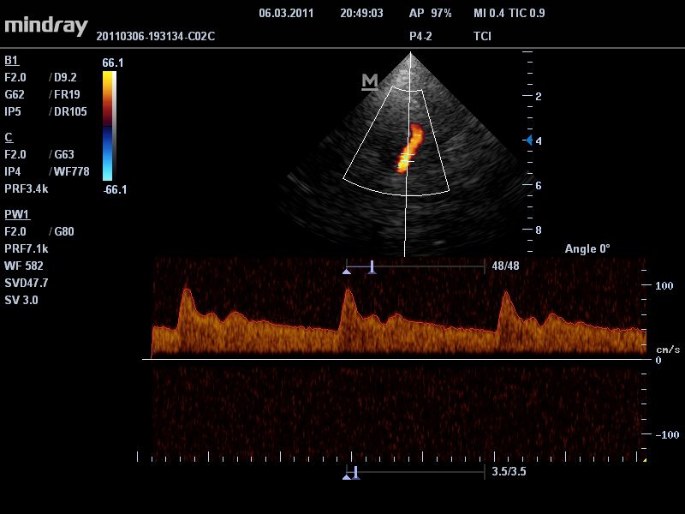685x514 pixels.
Task: Click the sample volume gate in color box
Action: point(407,158)
